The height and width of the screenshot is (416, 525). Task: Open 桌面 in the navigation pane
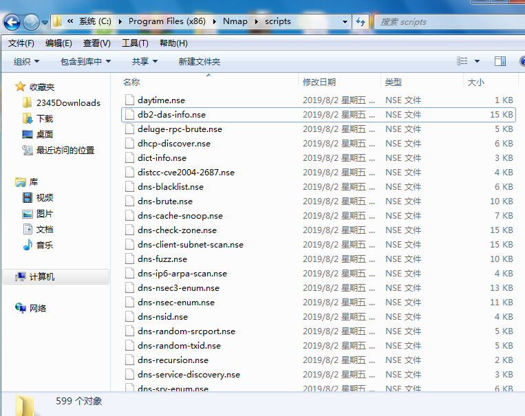(x=45, y=134)
